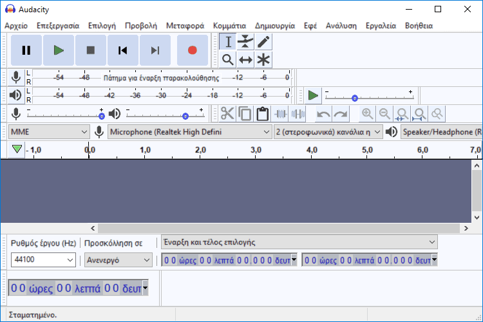
Task: Open the Ανενεργό snap-to dropdown
Action: (118, 260)
